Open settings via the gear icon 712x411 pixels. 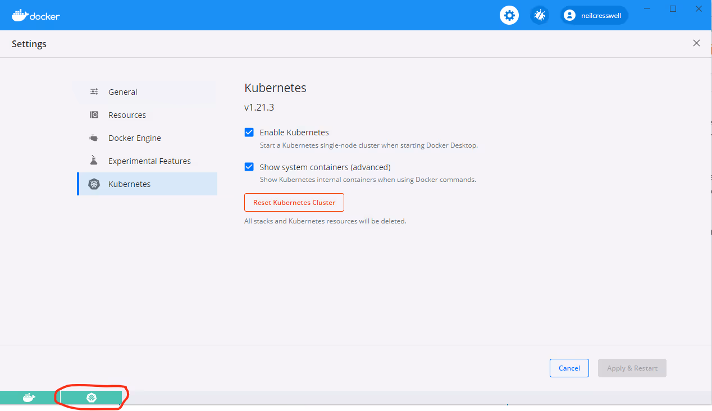tap(509, 15)
